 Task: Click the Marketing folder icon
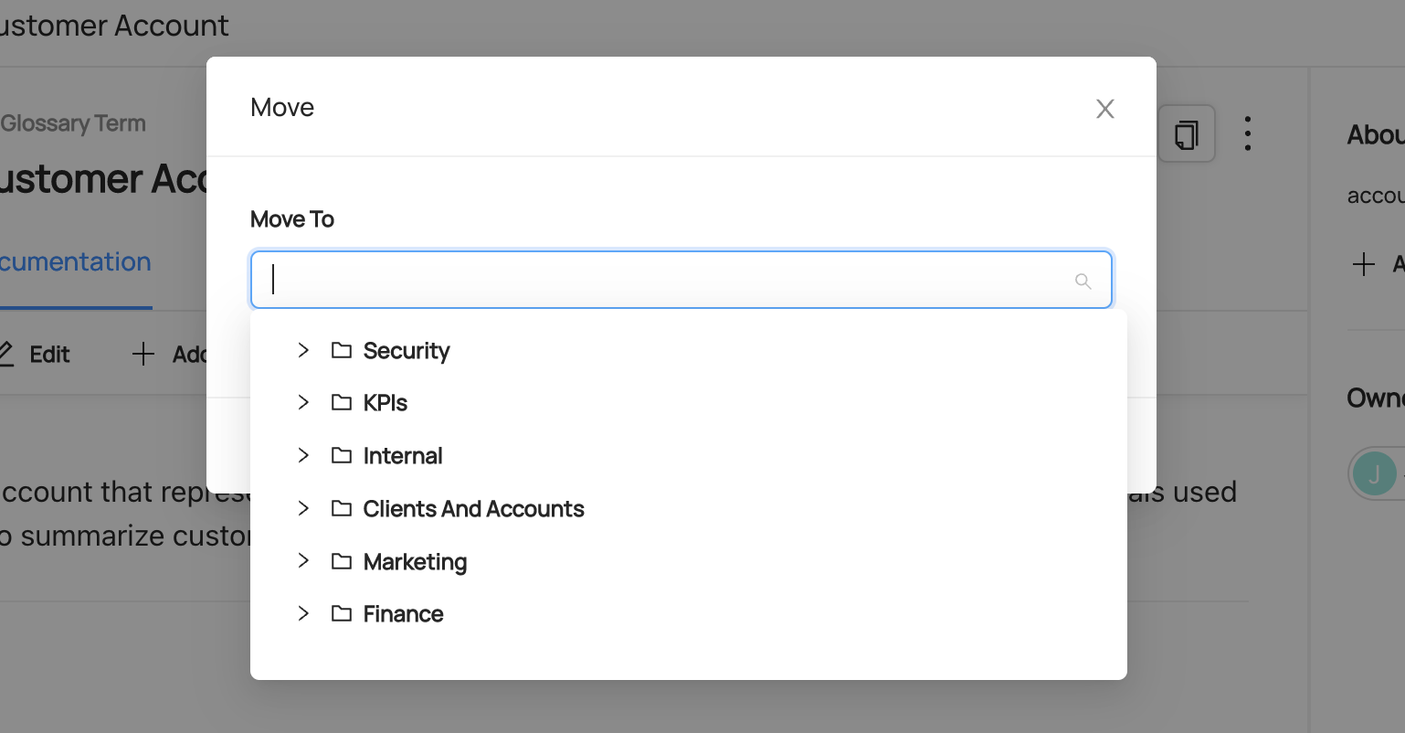tap(342, 562)
